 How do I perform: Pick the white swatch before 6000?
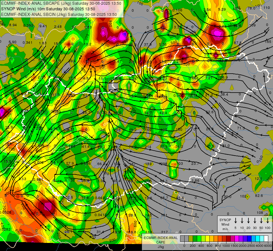[x=266, y=238]
